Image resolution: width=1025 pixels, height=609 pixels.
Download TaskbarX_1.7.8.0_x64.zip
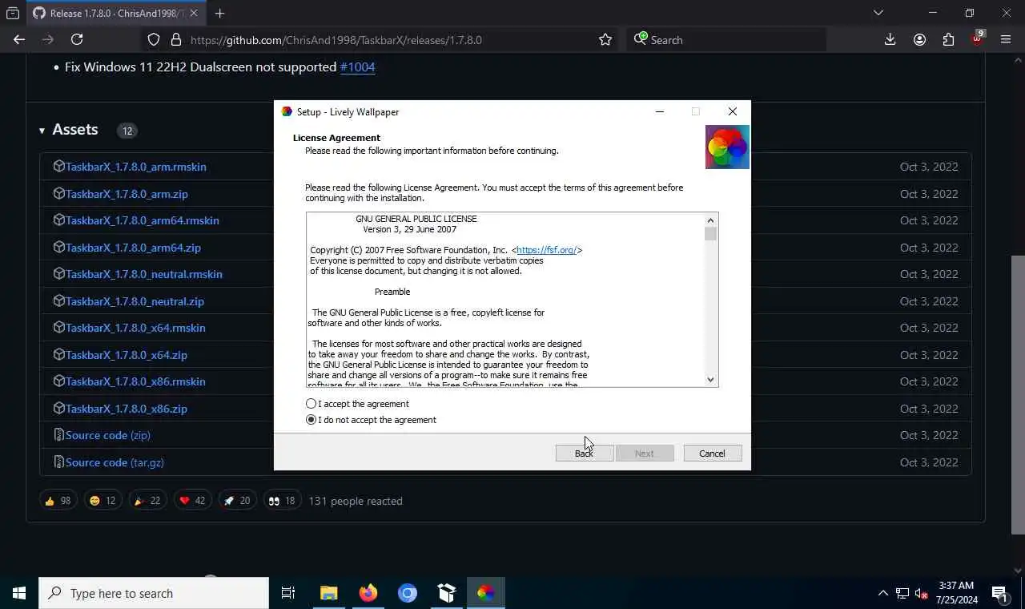pos(127,355)
